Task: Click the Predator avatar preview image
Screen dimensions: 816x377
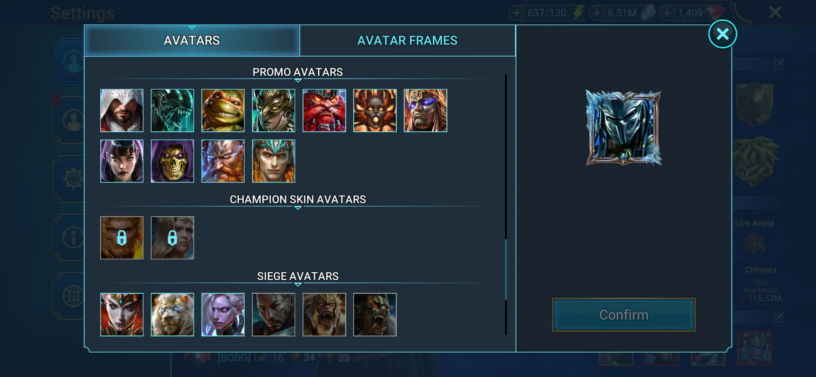Action: pyautogui.click(x=624, y=128)
